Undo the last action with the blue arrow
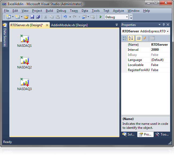The height and width of the screenshot is (155, 174). click(x=65, y=17)
